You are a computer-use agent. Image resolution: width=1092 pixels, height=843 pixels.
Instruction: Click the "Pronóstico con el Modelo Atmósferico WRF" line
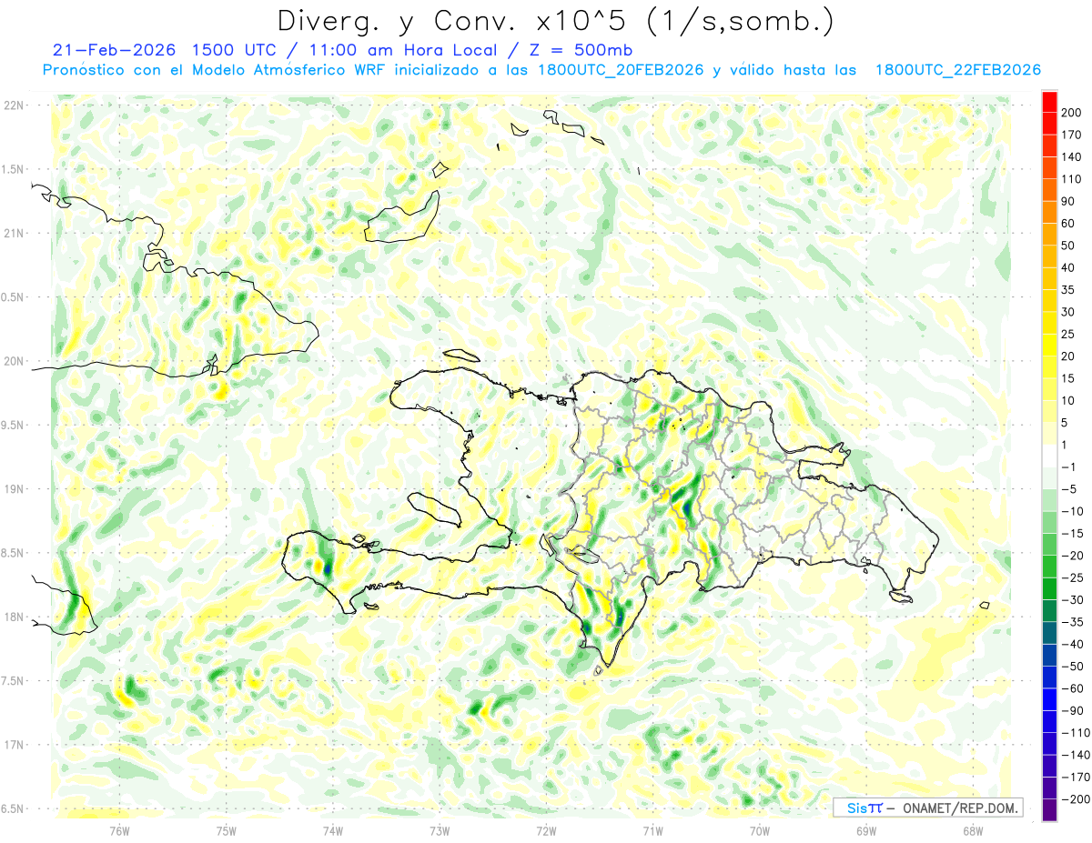point(216,70)
